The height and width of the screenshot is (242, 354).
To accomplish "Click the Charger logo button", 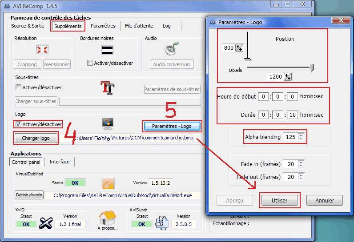I will tap(36, 138).
